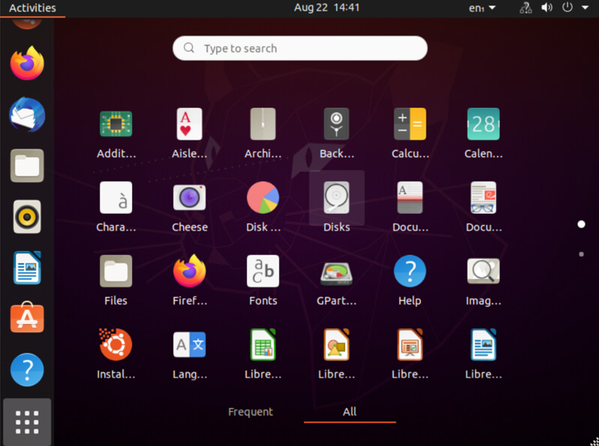Open Cheese webcam app
The width and height of the screenshot is (599, 446).
pos(189,198)
